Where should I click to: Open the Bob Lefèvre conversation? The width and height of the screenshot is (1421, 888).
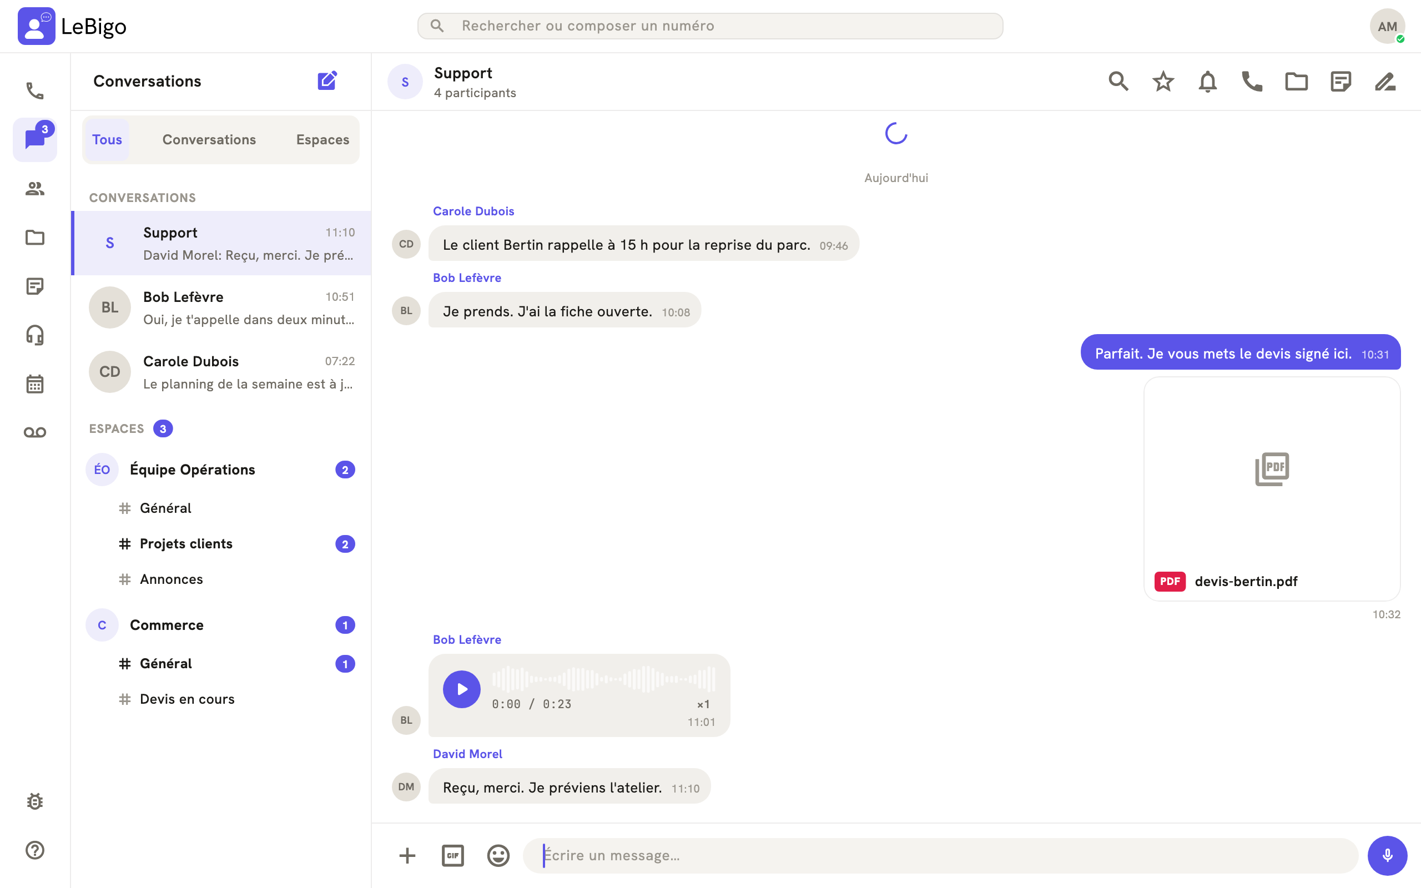[x=221, y=307]
